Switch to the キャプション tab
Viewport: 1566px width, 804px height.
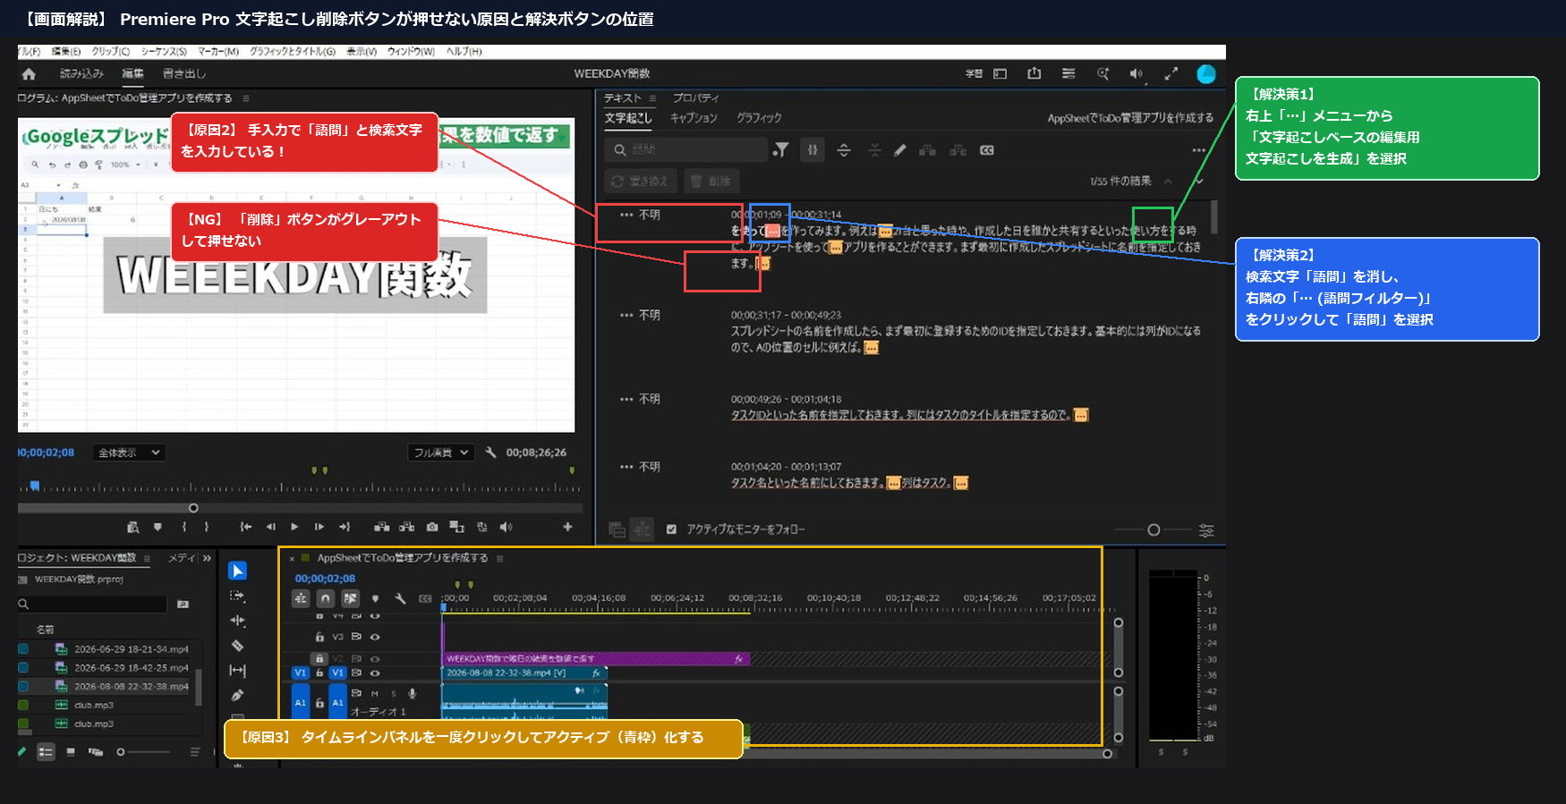tap(694, 118)
